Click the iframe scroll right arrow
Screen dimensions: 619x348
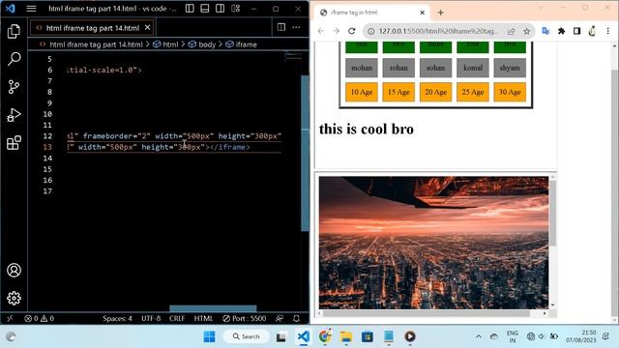[x=545, y=313]
